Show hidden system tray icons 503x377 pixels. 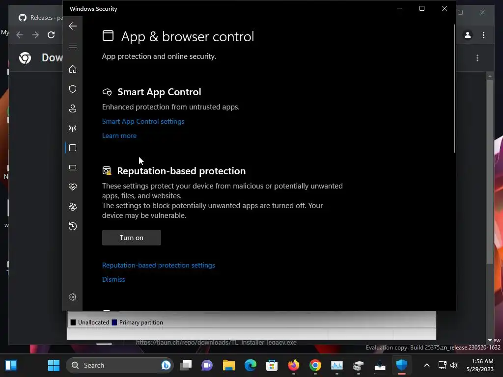pos(427,365)
